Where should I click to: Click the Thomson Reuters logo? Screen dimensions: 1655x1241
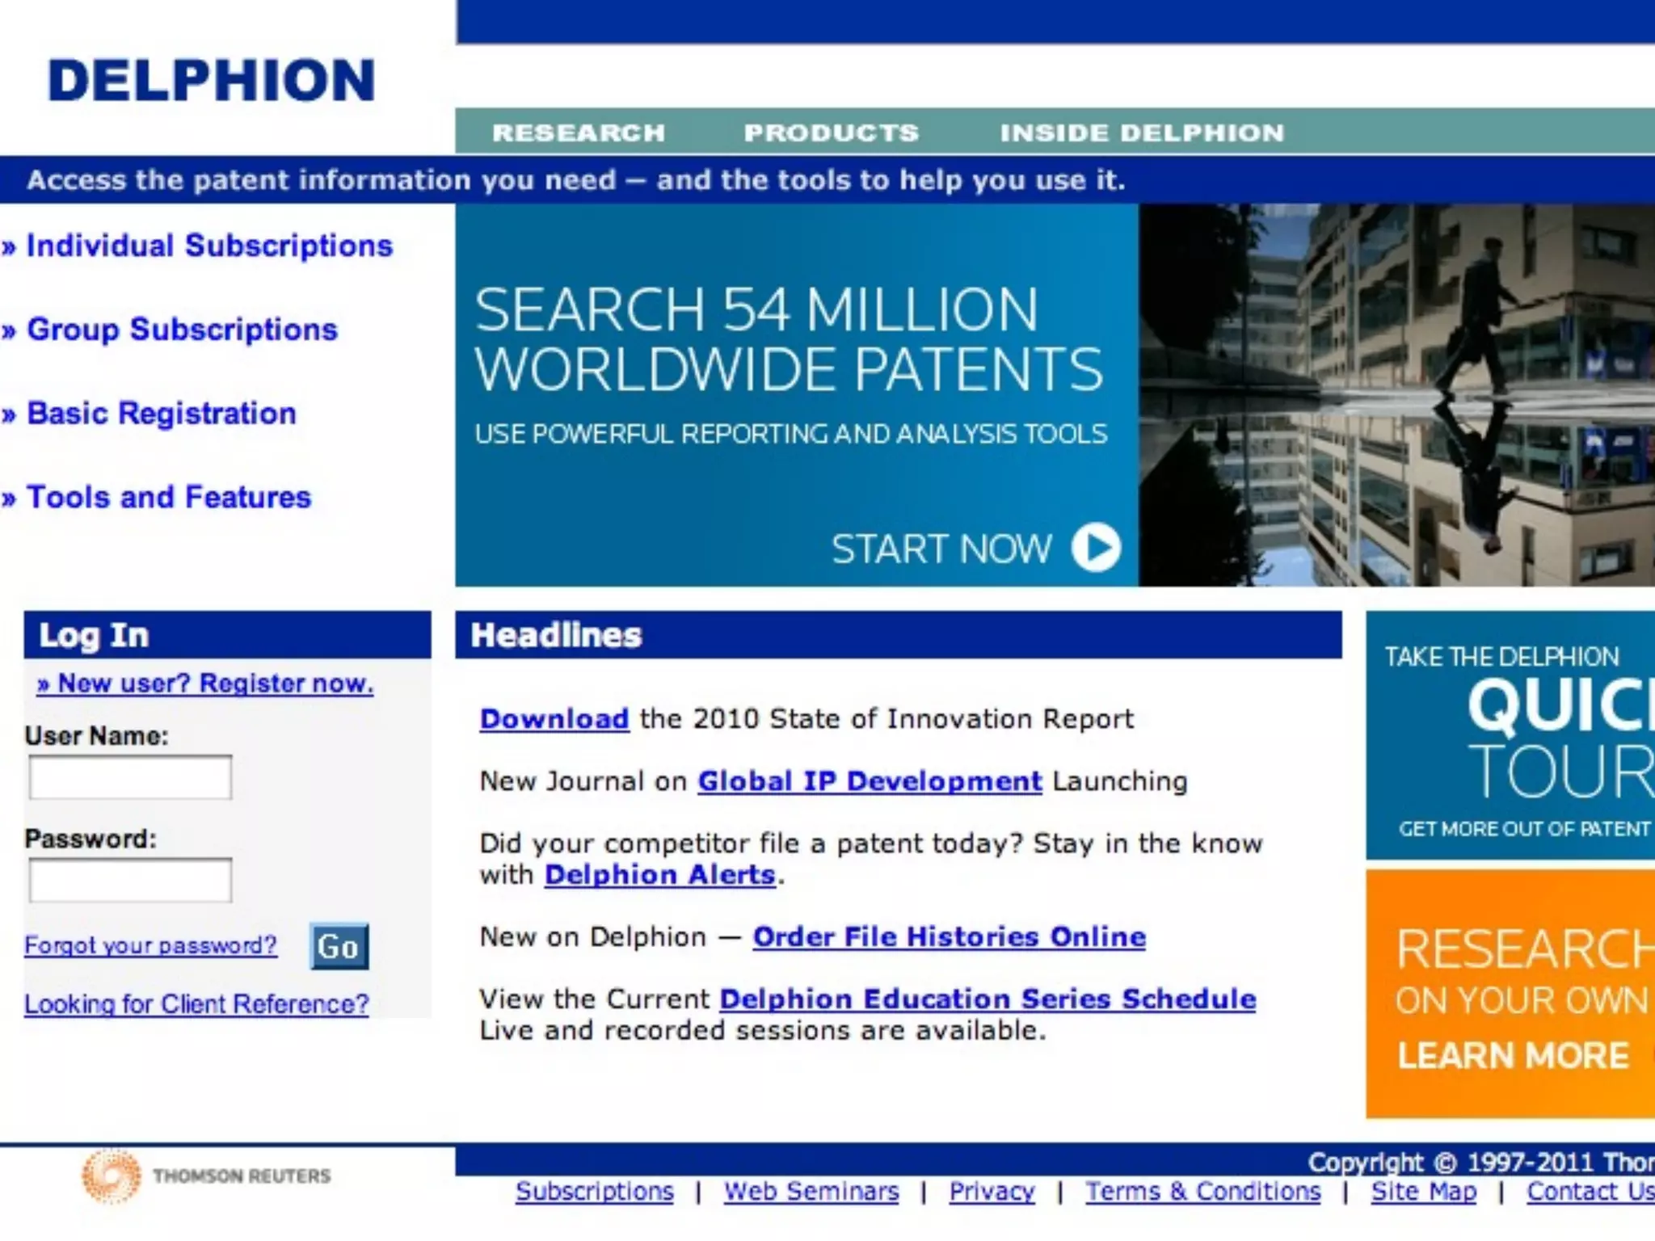tap(207, 1176)
